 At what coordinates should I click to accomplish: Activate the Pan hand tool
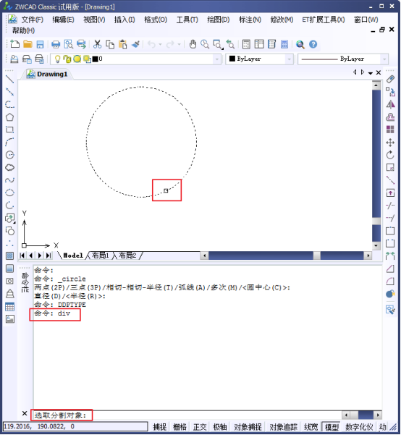pos(193,44)
